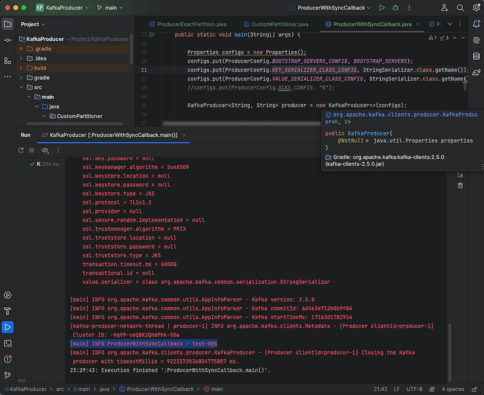Jump to next highlighted problem arrow

[463, 38]
